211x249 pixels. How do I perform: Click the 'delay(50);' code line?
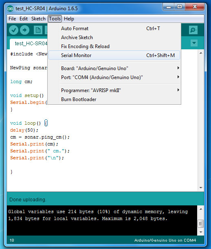pos(24,130)
